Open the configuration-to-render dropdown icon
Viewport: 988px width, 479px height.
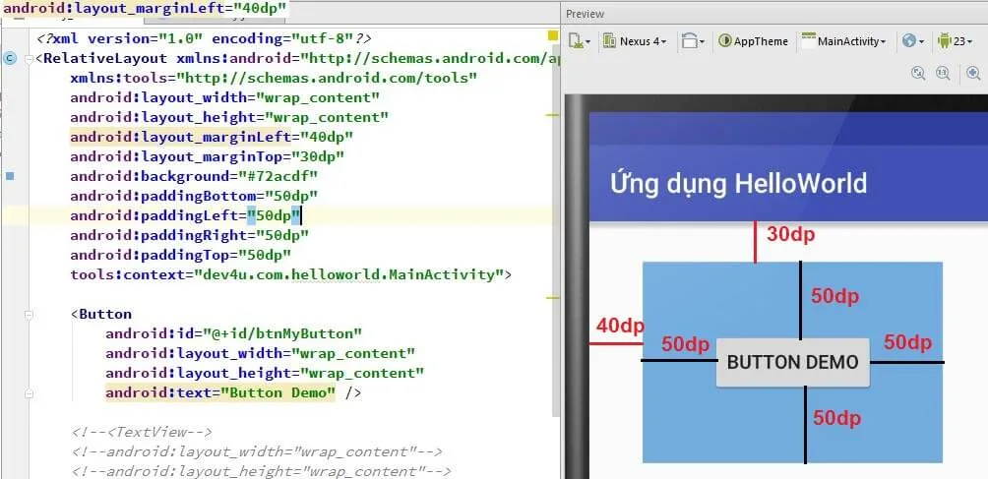(x=579, y=41)
